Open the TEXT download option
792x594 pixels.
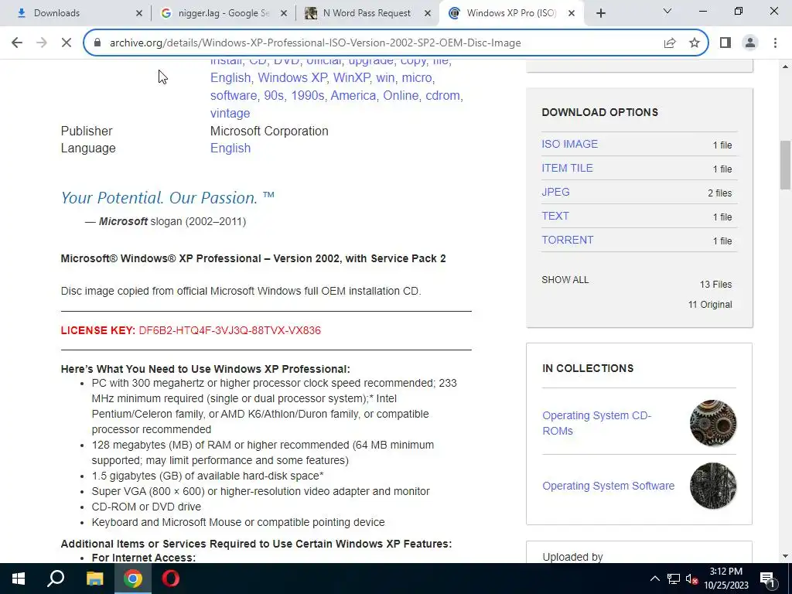pos(555,217)
